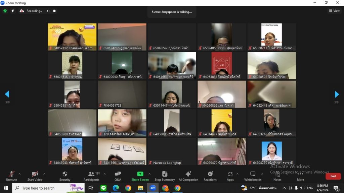Stop the cloud recording
Screen dimensions: 344x193
click(54, 11)
